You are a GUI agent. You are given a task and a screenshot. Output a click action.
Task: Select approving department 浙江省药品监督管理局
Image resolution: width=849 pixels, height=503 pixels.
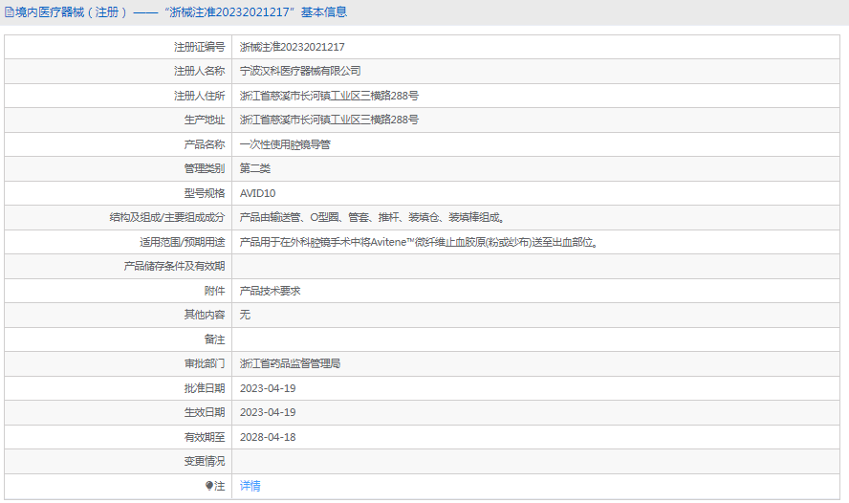coord(291,363)
